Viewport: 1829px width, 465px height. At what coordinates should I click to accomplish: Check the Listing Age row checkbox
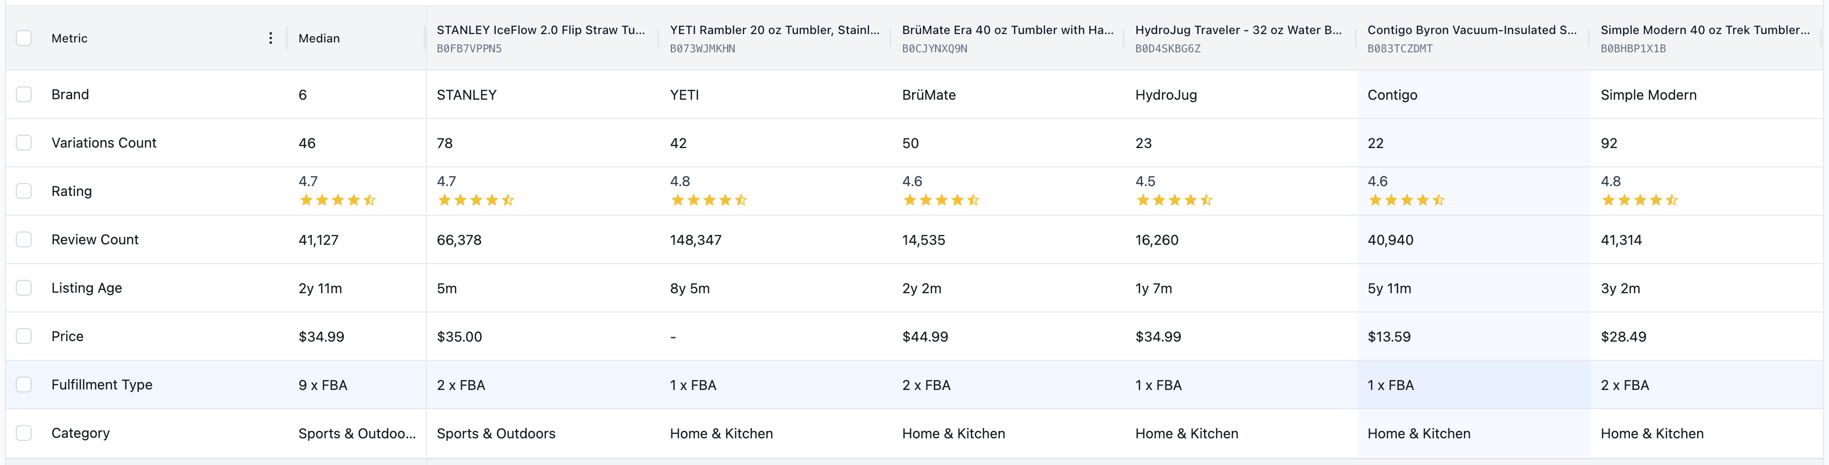pyautogui.click(x=23, y=287)
